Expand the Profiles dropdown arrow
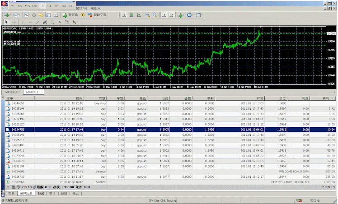This screenshot has width=338, height=204. pos(19,15)
